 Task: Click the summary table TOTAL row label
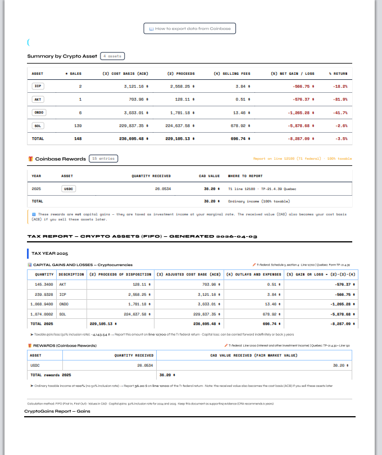[x=38, y=139]
